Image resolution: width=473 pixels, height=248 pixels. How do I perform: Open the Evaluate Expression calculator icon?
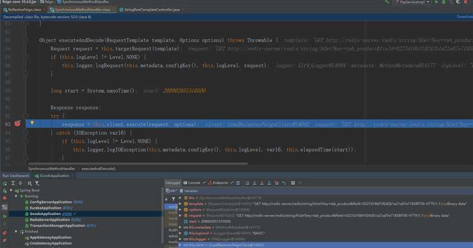pyautogui.click(x=292, y=183)
